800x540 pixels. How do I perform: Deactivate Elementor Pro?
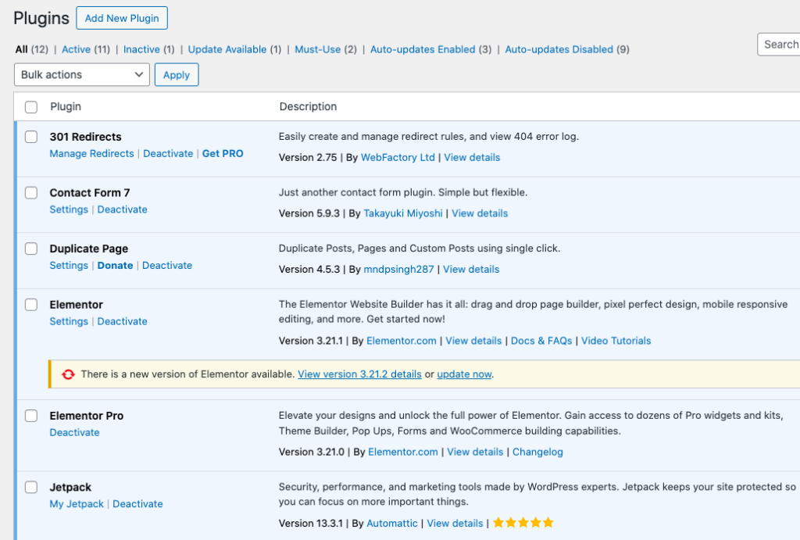pyautogui.click(x=74, y=432)
